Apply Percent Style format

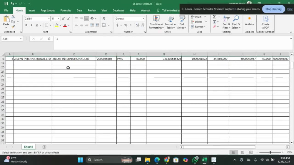pos(126,25)
